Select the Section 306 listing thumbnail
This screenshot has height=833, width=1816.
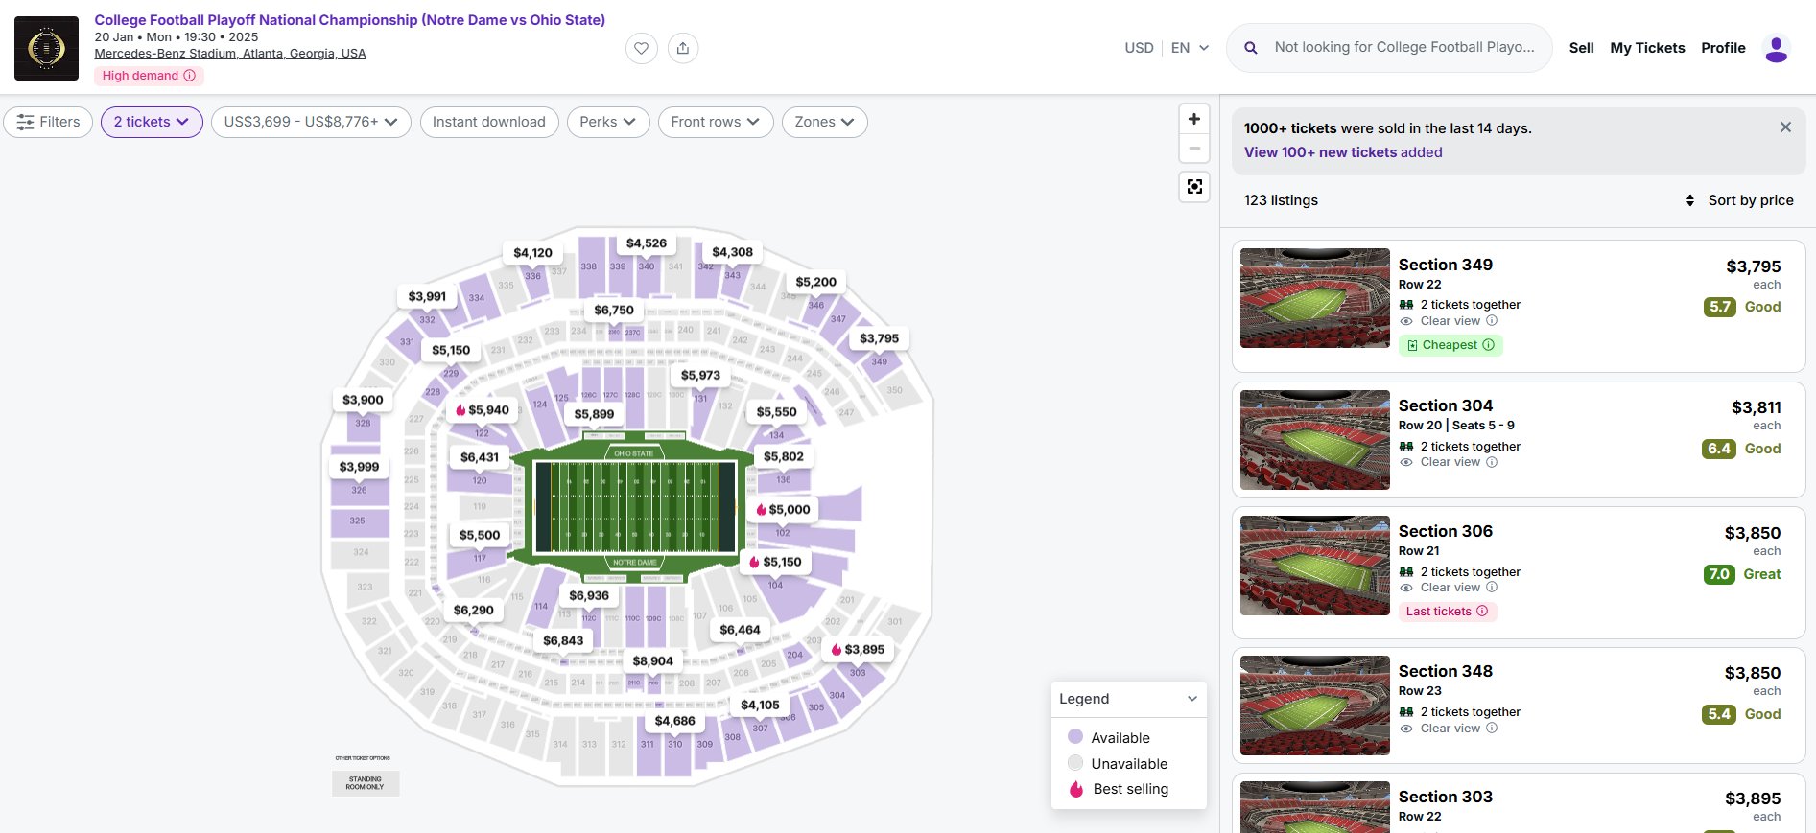click(1315, 566)
